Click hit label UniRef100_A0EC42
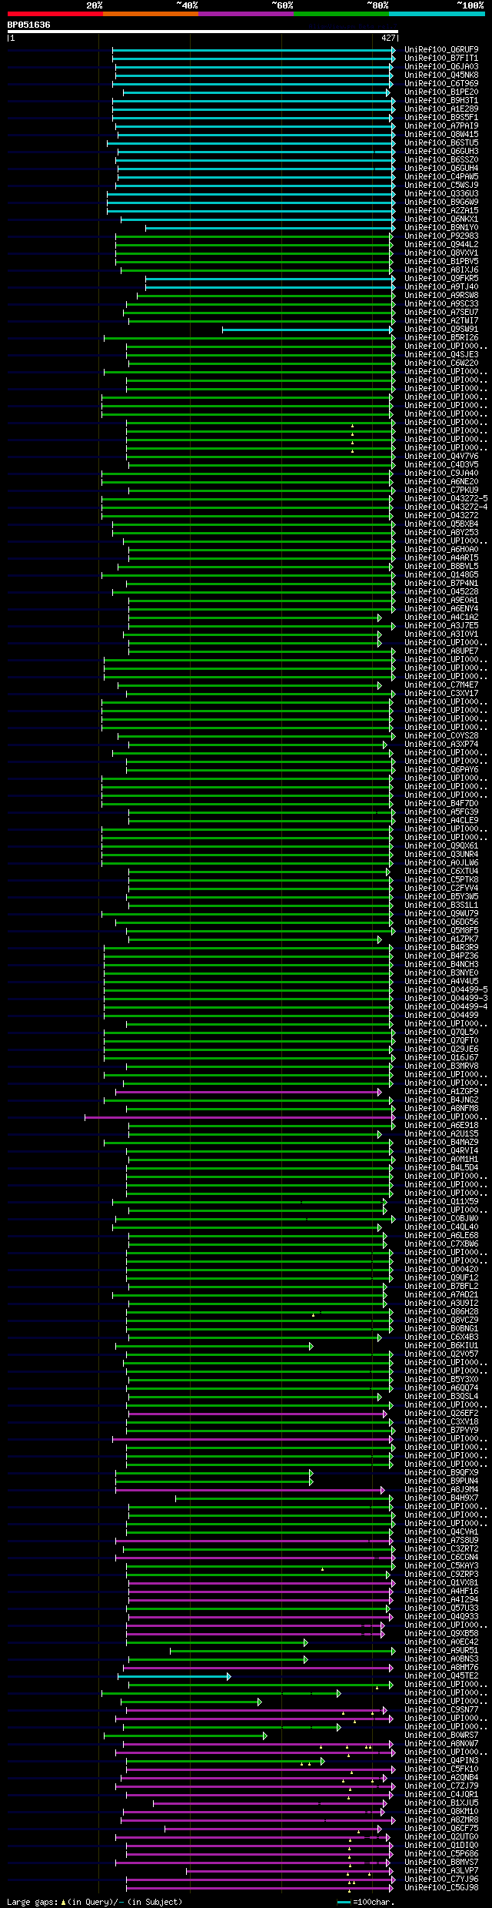Viewport: 492px width, 1908px height. point(441,1642)
